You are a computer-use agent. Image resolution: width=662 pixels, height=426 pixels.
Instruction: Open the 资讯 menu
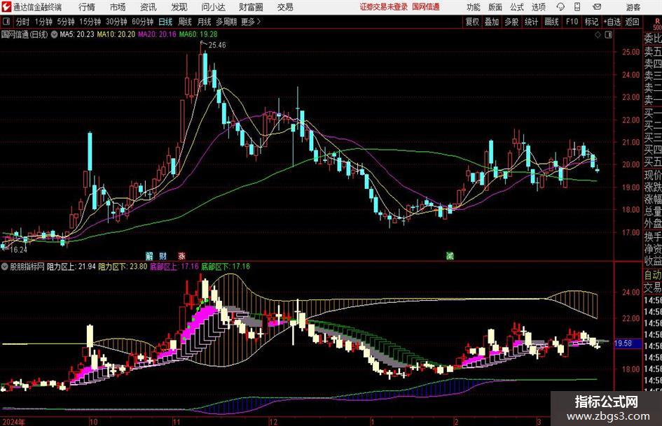[x=149, y=7]
